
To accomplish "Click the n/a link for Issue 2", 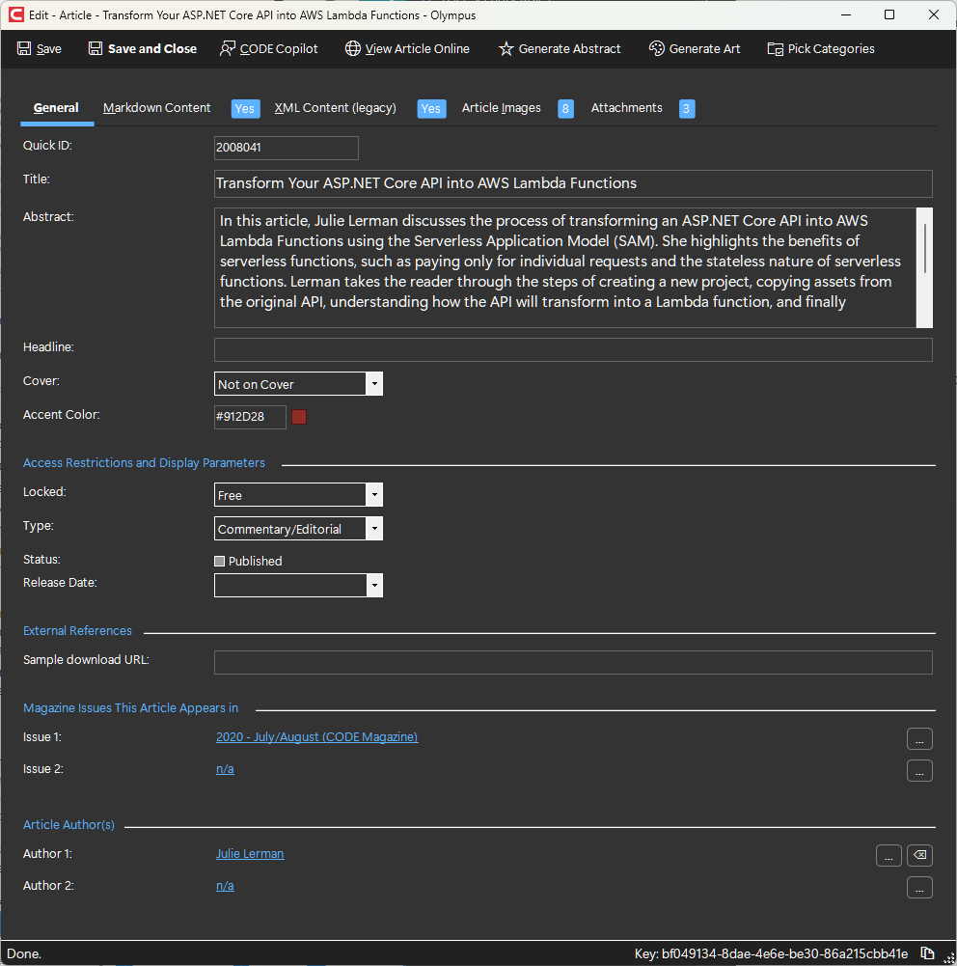I will [x=225, y=769].
